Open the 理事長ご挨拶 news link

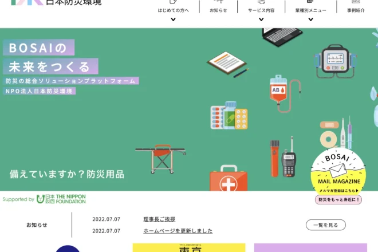point(159,219)
